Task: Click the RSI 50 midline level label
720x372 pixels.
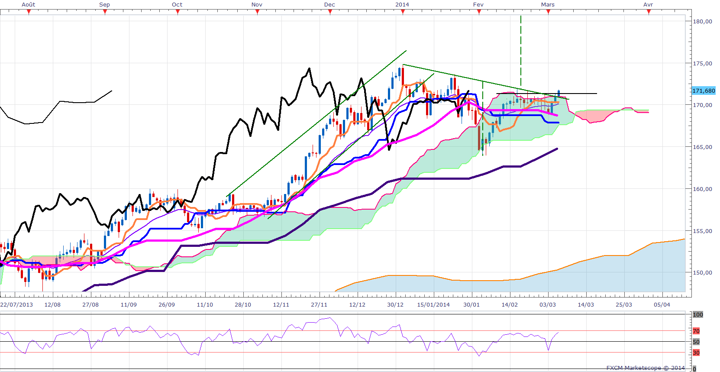Action: coord(696,342)
